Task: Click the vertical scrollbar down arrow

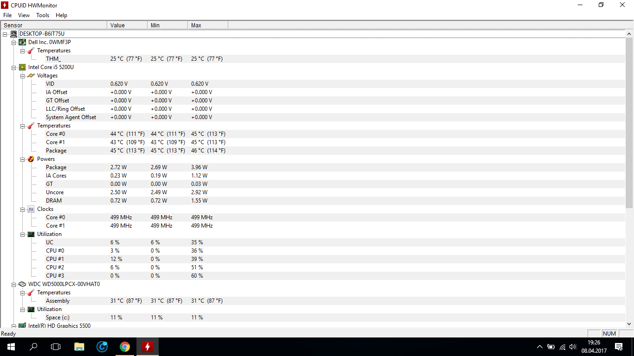Action: (x=629, y=324)
